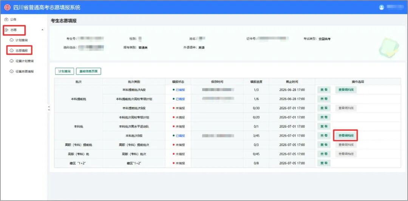Click 已填报 status of 本科提前批次A段
Viewport: 408px width, 201px height.
coord(178,90)
